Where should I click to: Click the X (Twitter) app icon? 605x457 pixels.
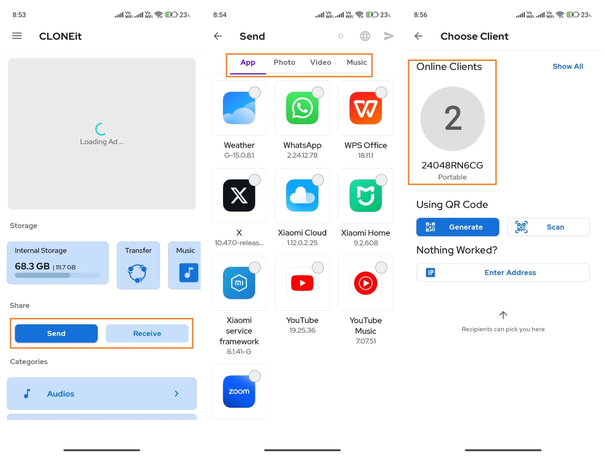coord(239,195)
